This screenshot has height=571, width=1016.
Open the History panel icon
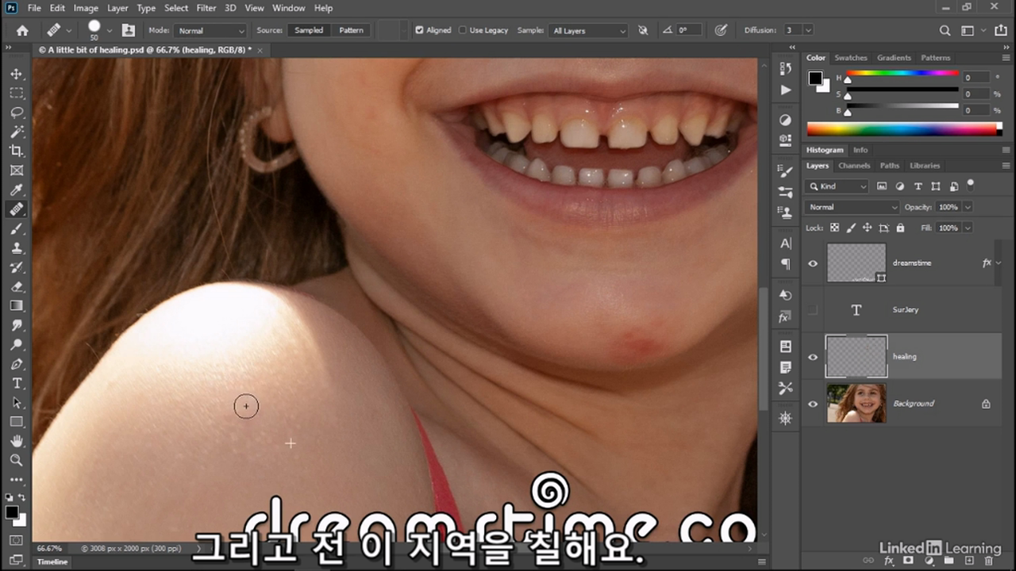click(786, 69)
